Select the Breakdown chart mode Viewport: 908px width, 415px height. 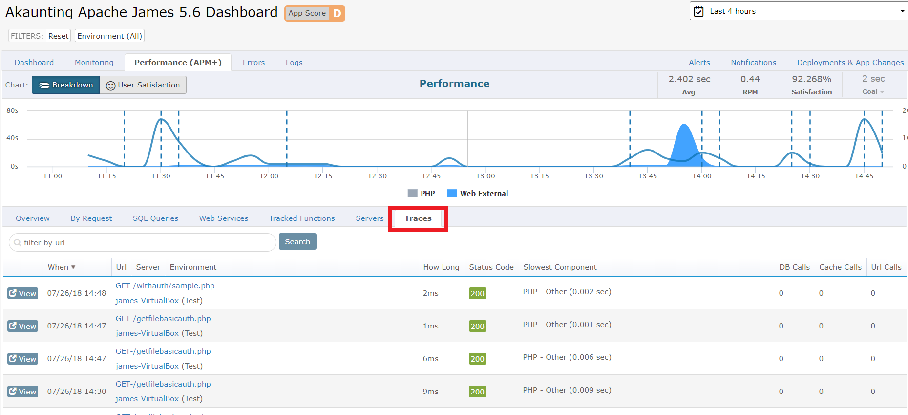pos(66,85)
